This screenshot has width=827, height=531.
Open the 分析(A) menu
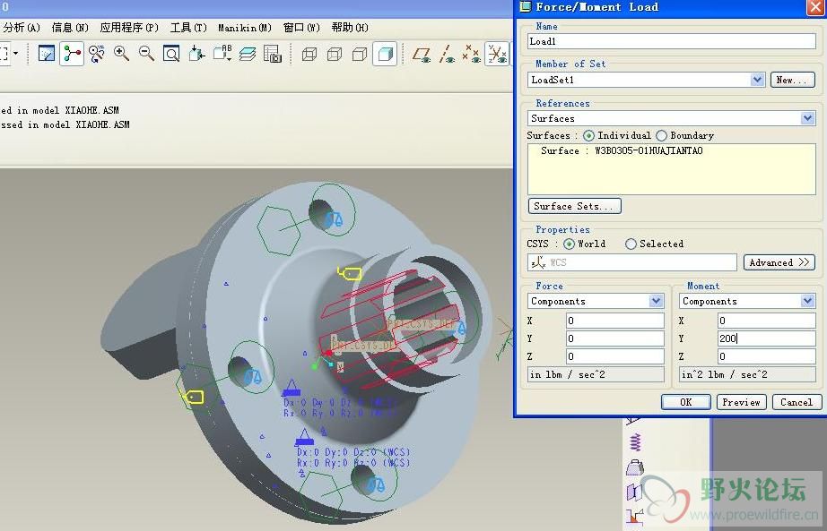click(22, 28)
